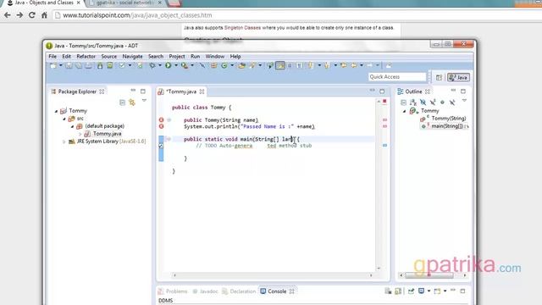Click the error marker beside constructor line

pos(161,120)
